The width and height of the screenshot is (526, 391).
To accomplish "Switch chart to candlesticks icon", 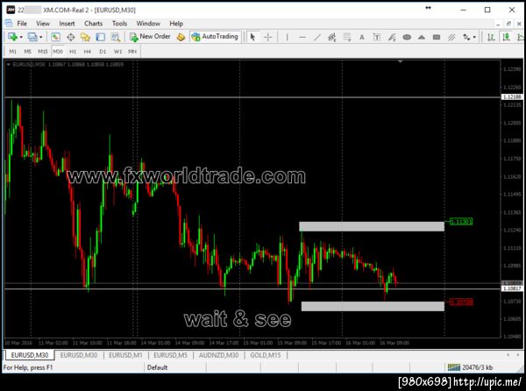I will 506,37.
